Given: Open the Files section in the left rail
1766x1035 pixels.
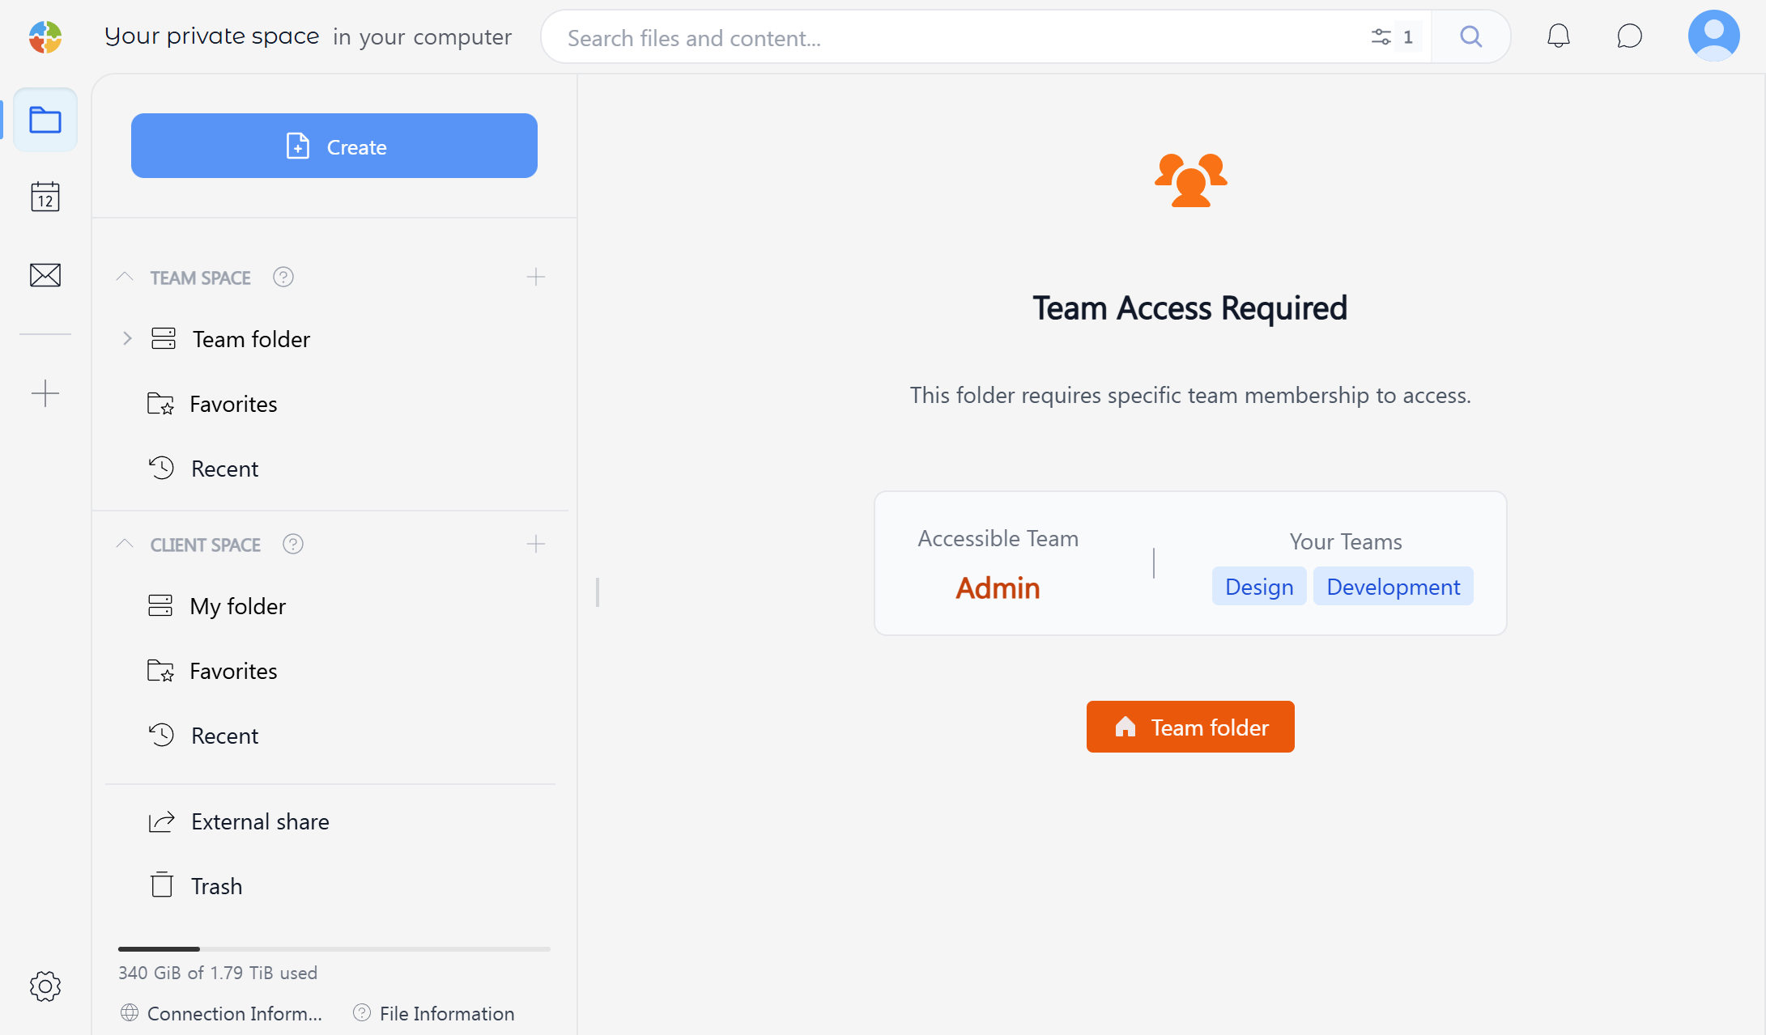Looking at the screenshot, I should [45, 120].
